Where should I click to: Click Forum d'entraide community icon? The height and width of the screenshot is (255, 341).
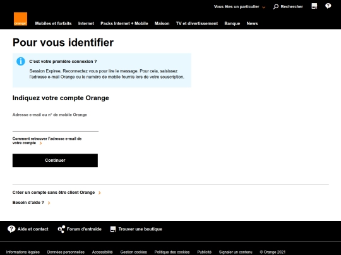point(61,229)
